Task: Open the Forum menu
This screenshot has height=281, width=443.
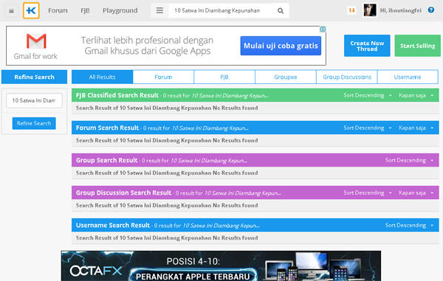Action: click(x=58, y=10)
